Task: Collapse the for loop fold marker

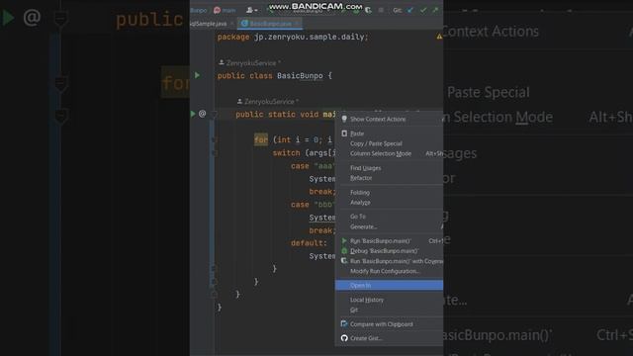Action: click(215, 139)
